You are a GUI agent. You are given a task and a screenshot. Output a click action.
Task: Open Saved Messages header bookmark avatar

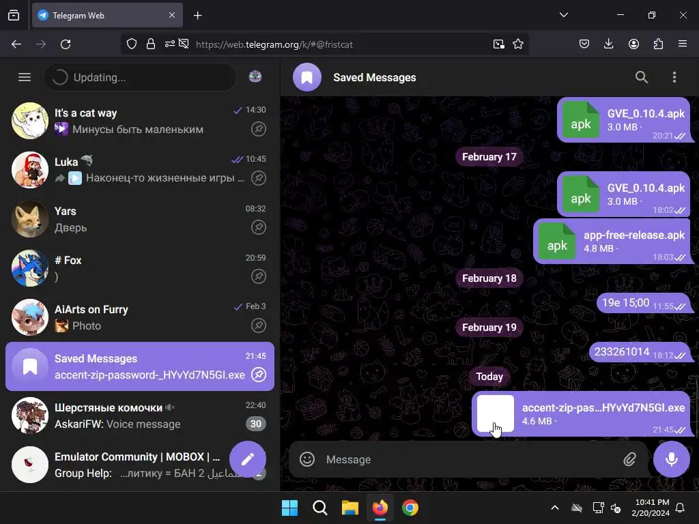coord(307,77)
